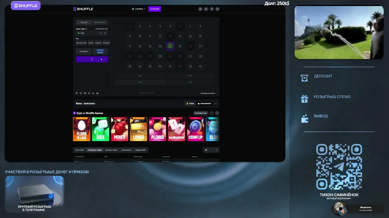This screenshot has width=389, height=218.
Task: Switch to the Автоматически tab
Action: pos(100,22)
